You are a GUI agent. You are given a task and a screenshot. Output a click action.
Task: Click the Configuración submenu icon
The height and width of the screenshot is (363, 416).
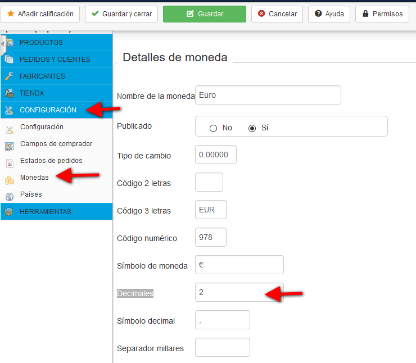pyautogui.click(x=10, y=129)
